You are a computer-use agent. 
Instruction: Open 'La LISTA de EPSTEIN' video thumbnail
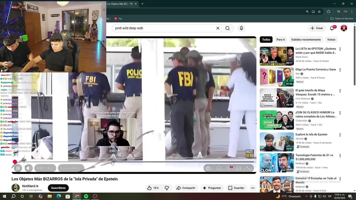tap(277, 56)
